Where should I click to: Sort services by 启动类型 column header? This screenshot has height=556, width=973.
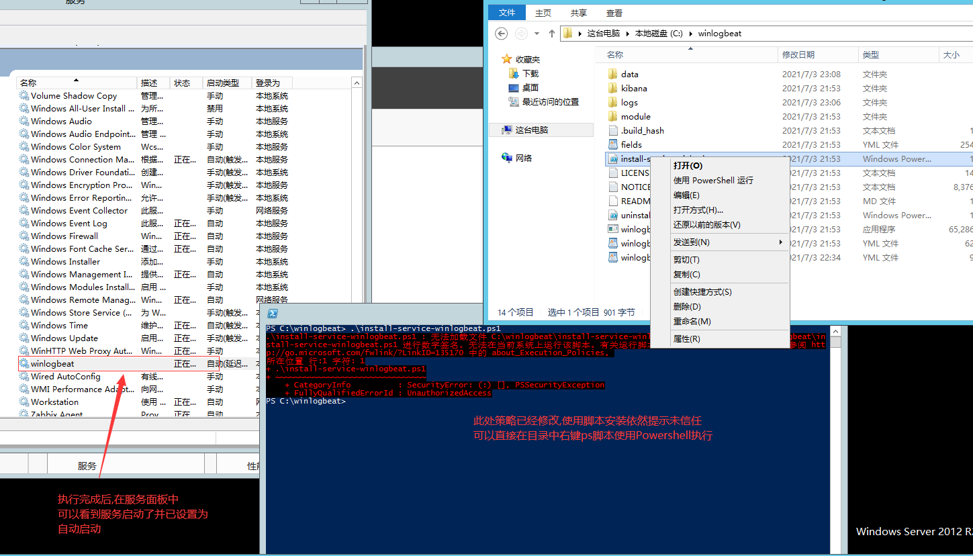(x=228, y=83)
